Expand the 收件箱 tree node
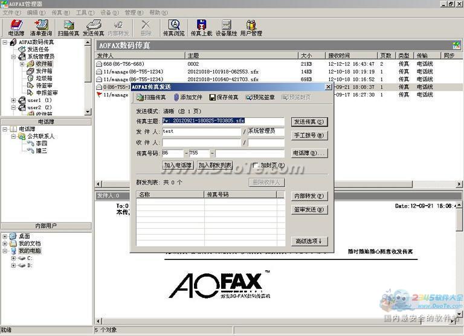Image resolution: width=464 pixels, height=336 pixels. [x=22, y=64]
